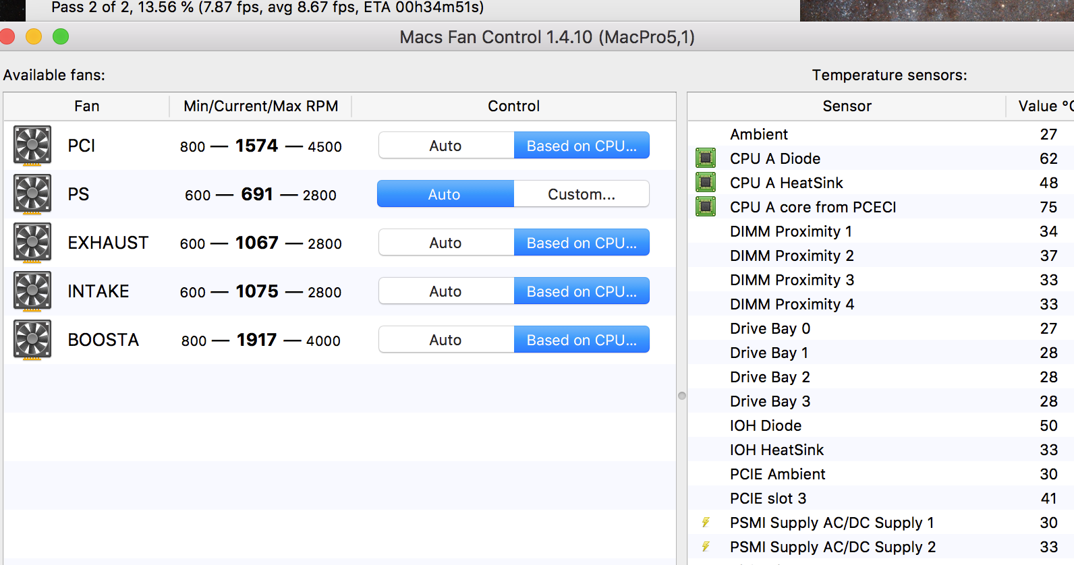The height and width of the screenshot is (565, 1074).
Task: Select the PCIE Ambient row
Action: tap(881, 474)
